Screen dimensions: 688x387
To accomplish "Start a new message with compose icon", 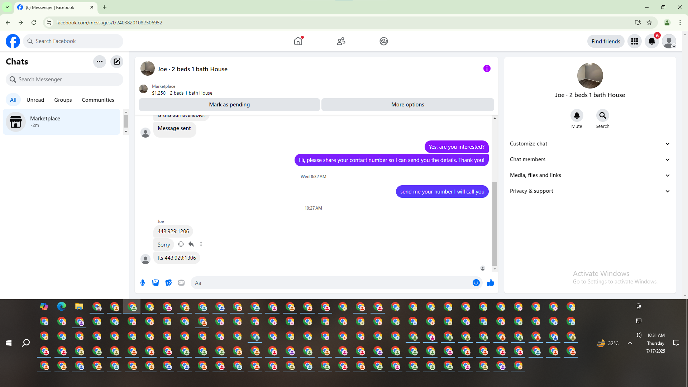I will pyautogui.click(x=117, y=62).
